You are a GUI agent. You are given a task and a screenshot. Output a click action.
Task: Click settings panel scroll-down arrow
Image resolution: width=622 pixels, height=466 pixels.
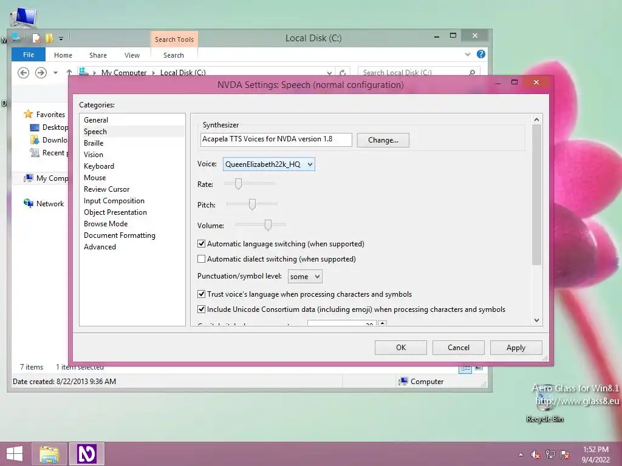coord(537,320)
